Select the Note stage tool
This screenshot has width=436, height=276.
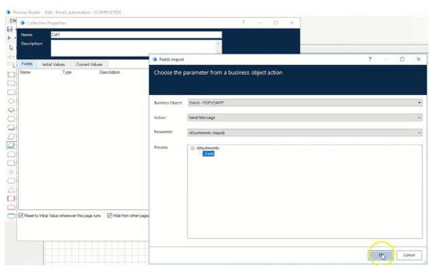point(11,163)
